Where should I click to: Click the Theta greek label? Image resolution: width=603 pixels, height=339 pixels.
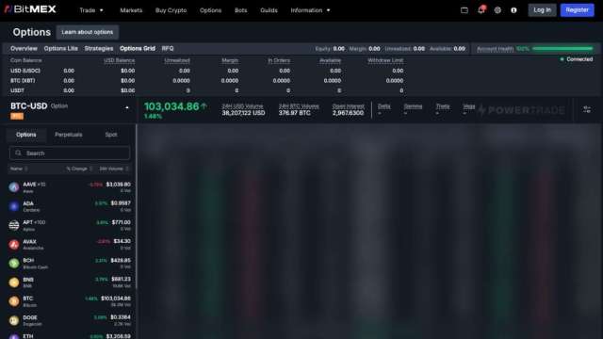pos(443,106)
